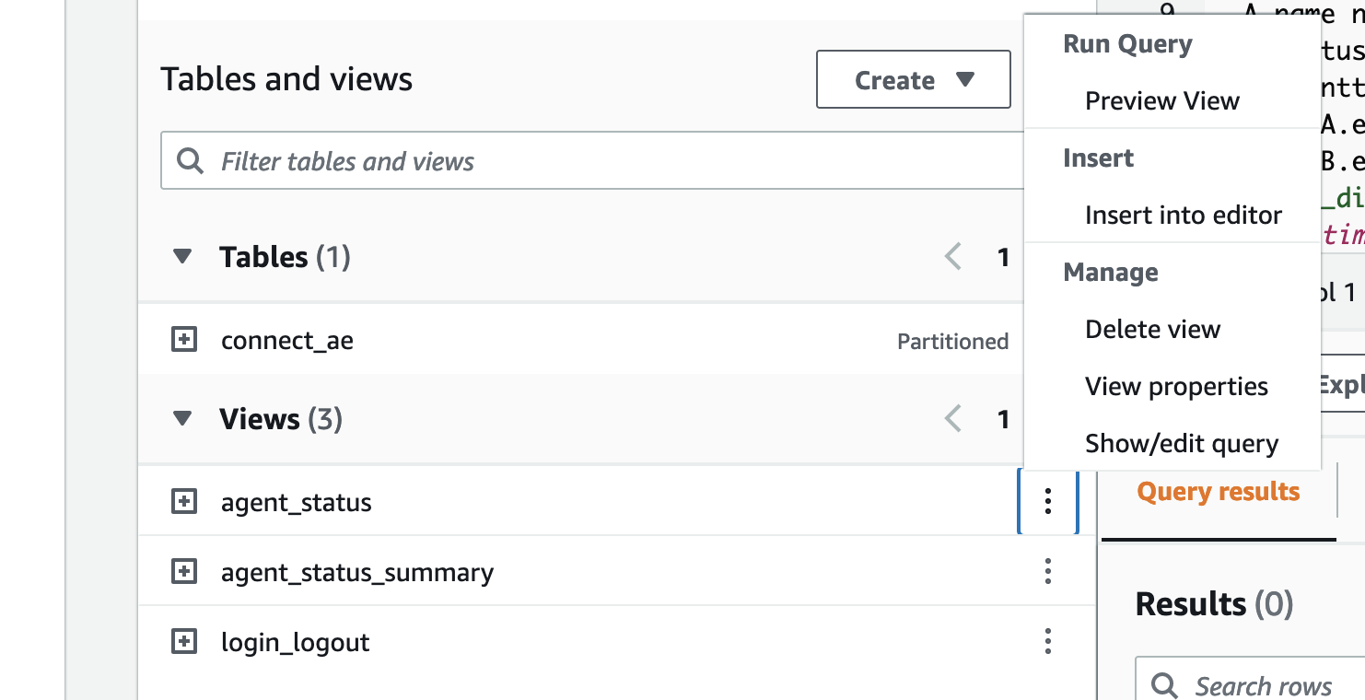The width and height of the screenshot is (1365, 700).
Task: Choose Insert into editor option
Action: point(1183,216)
